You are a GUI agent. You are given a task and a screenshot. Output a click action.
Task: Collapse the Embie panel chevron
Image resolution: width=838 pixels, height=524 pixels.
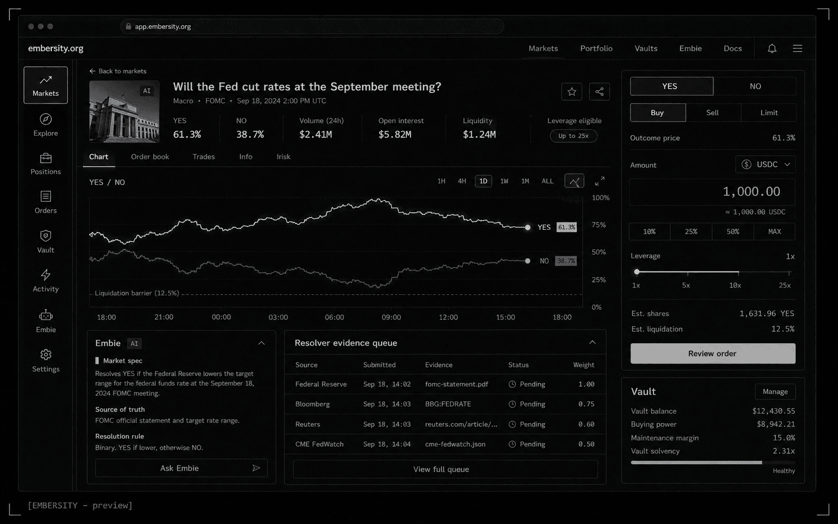click(262, 343)
